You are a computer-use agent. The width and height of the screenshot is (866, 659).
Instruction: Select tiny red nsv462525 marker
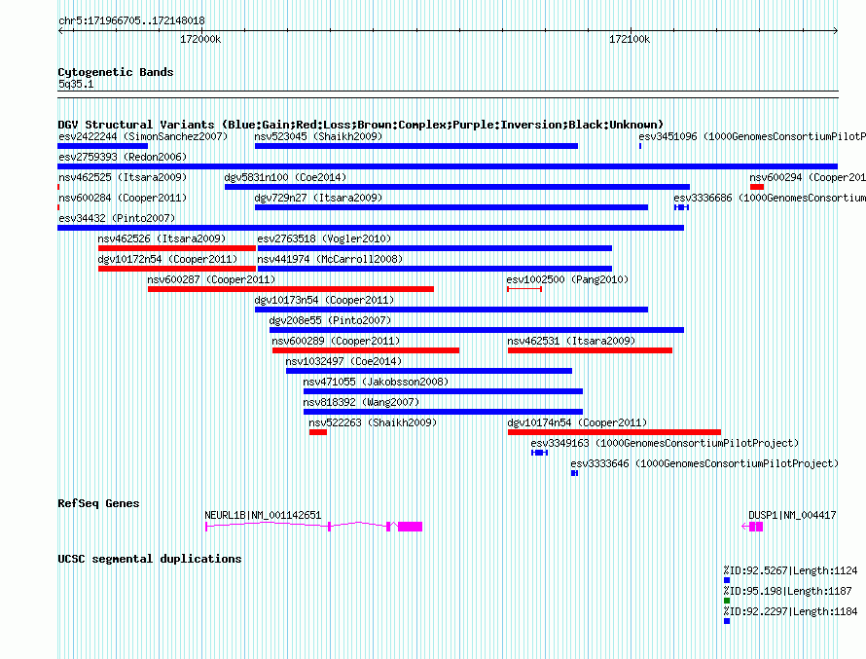click(x=58, y=187)
